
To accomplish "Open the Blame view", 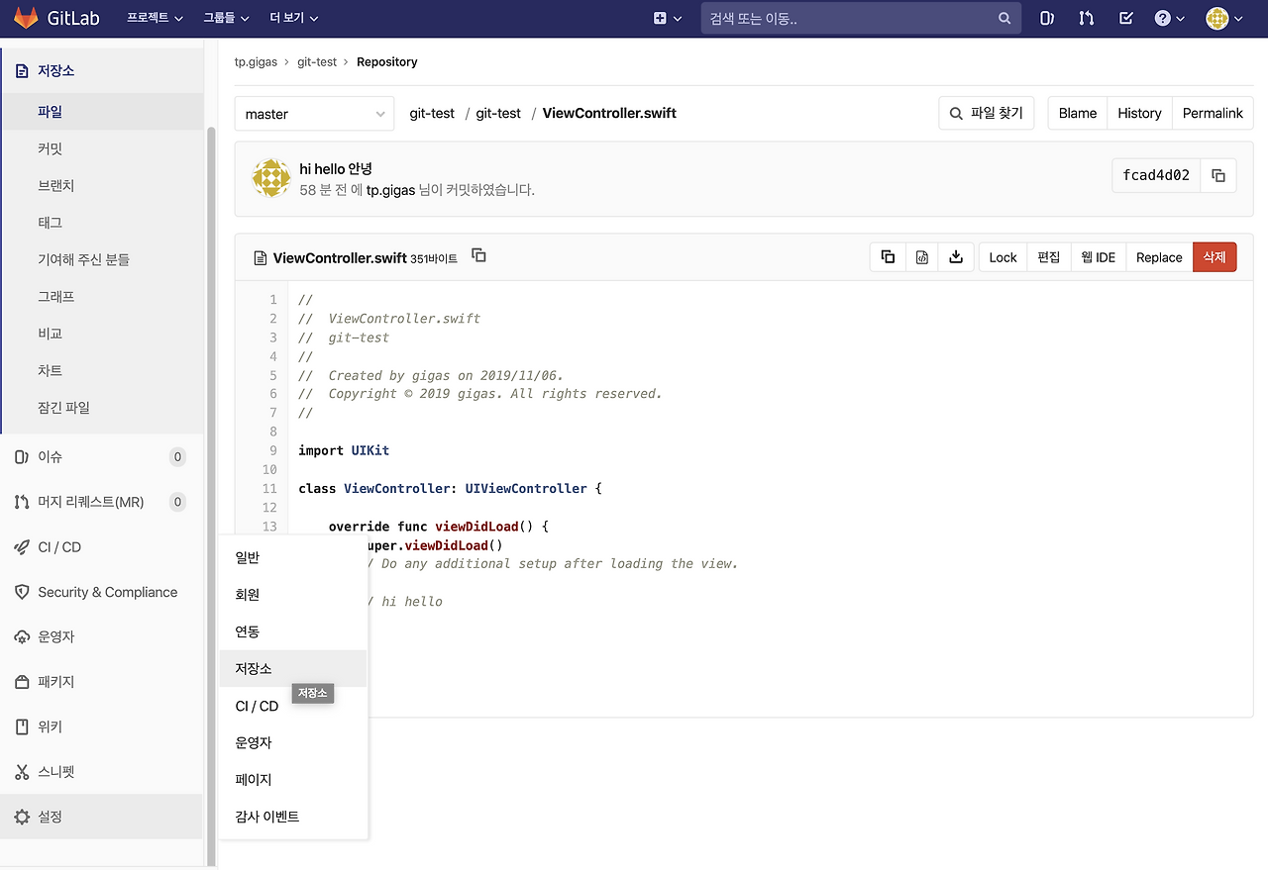I will [x=1077, y=113].
